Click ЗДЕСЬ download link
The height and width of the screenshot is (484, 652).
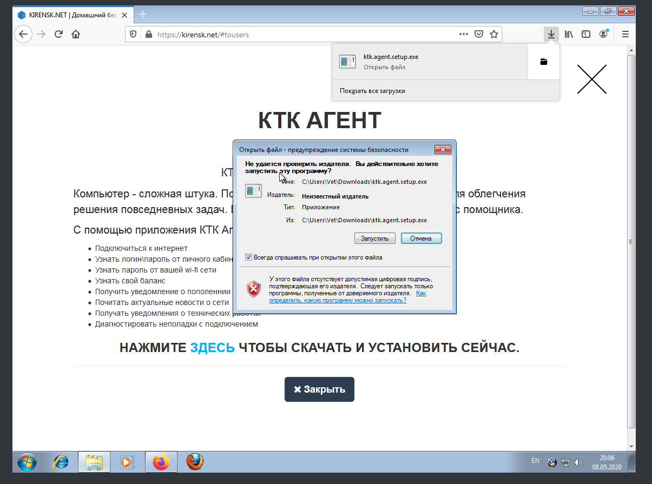click(x=212, y=348)
